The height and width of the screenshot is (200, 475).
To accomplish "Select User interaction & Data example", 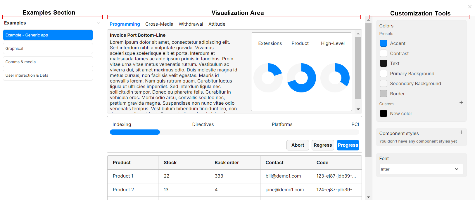I will click(48, 75).
